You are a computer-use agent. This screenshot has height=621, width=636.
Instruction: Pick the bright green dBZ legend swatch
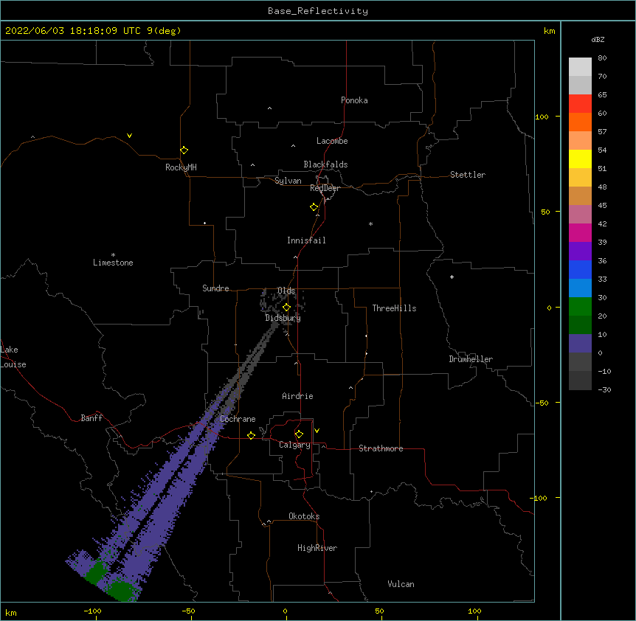coord(580,307)
